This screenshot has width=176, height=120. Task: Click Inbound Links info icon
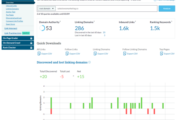pos(135,21)
